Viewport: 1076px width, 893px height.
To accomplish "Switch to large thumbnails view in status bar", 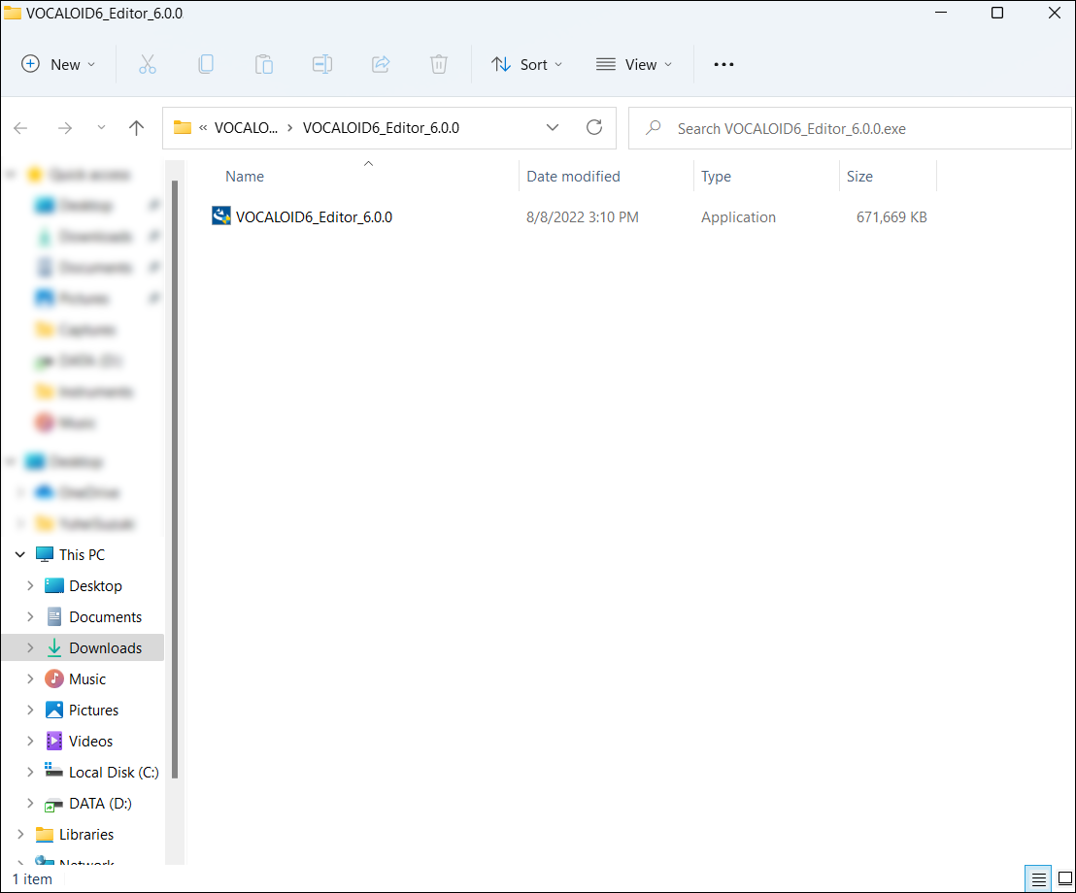I will [1062, 877].
